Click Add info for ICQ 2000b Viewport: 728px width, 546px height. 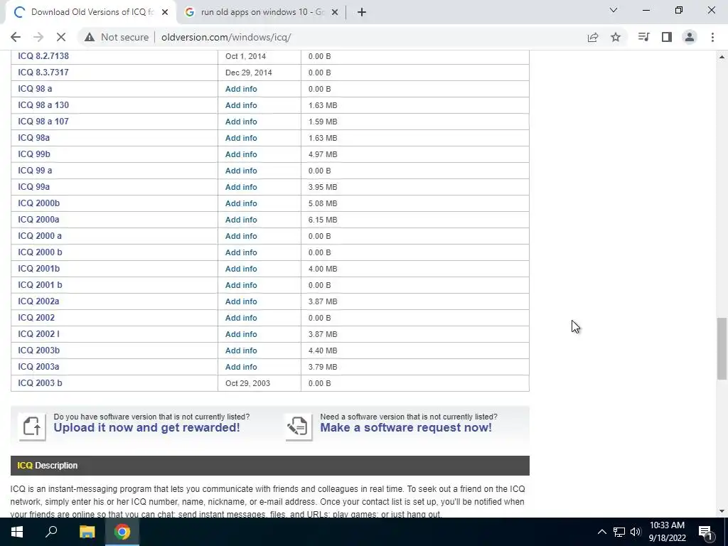pos(241,203)
